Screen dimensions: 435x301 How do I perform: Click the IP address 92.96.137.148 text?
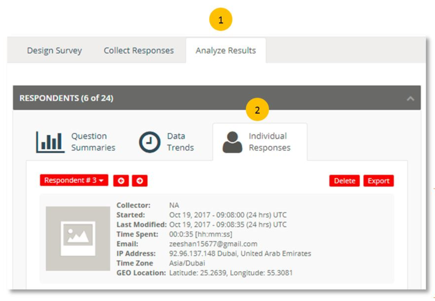192,253
